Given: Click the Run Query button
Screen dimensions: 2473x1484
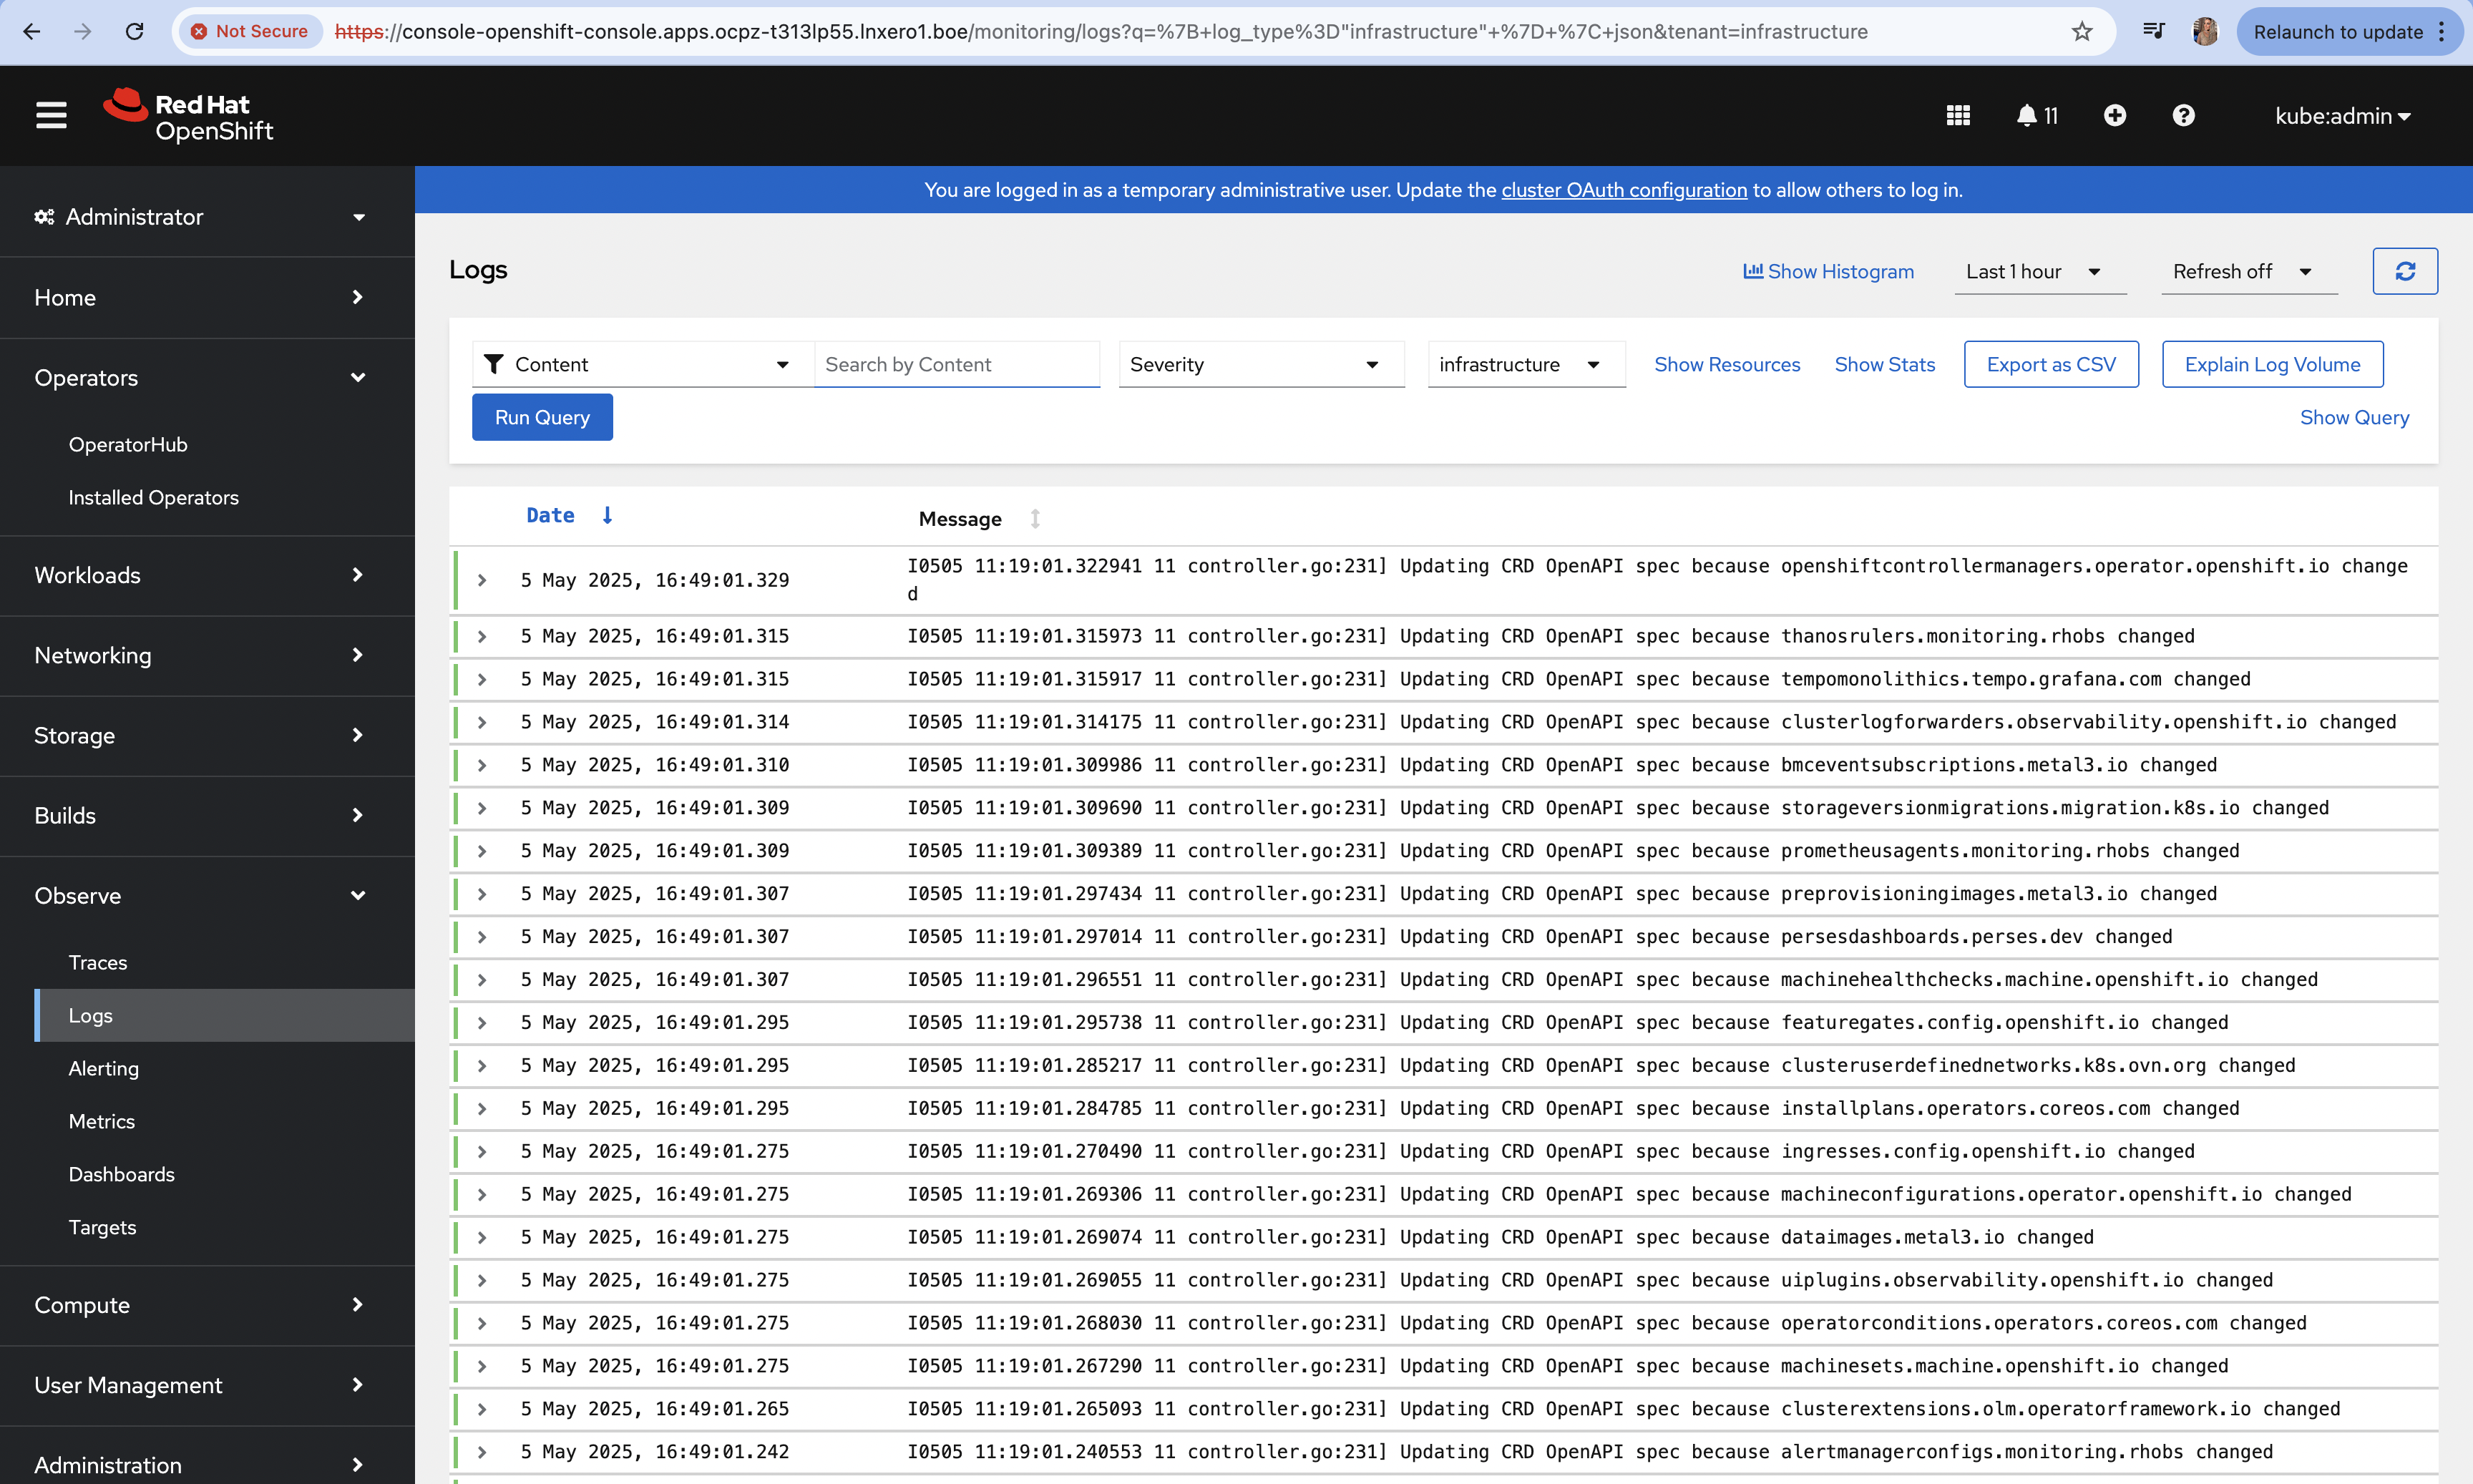Looking at the screenshot, I should (x=542, y=417).
